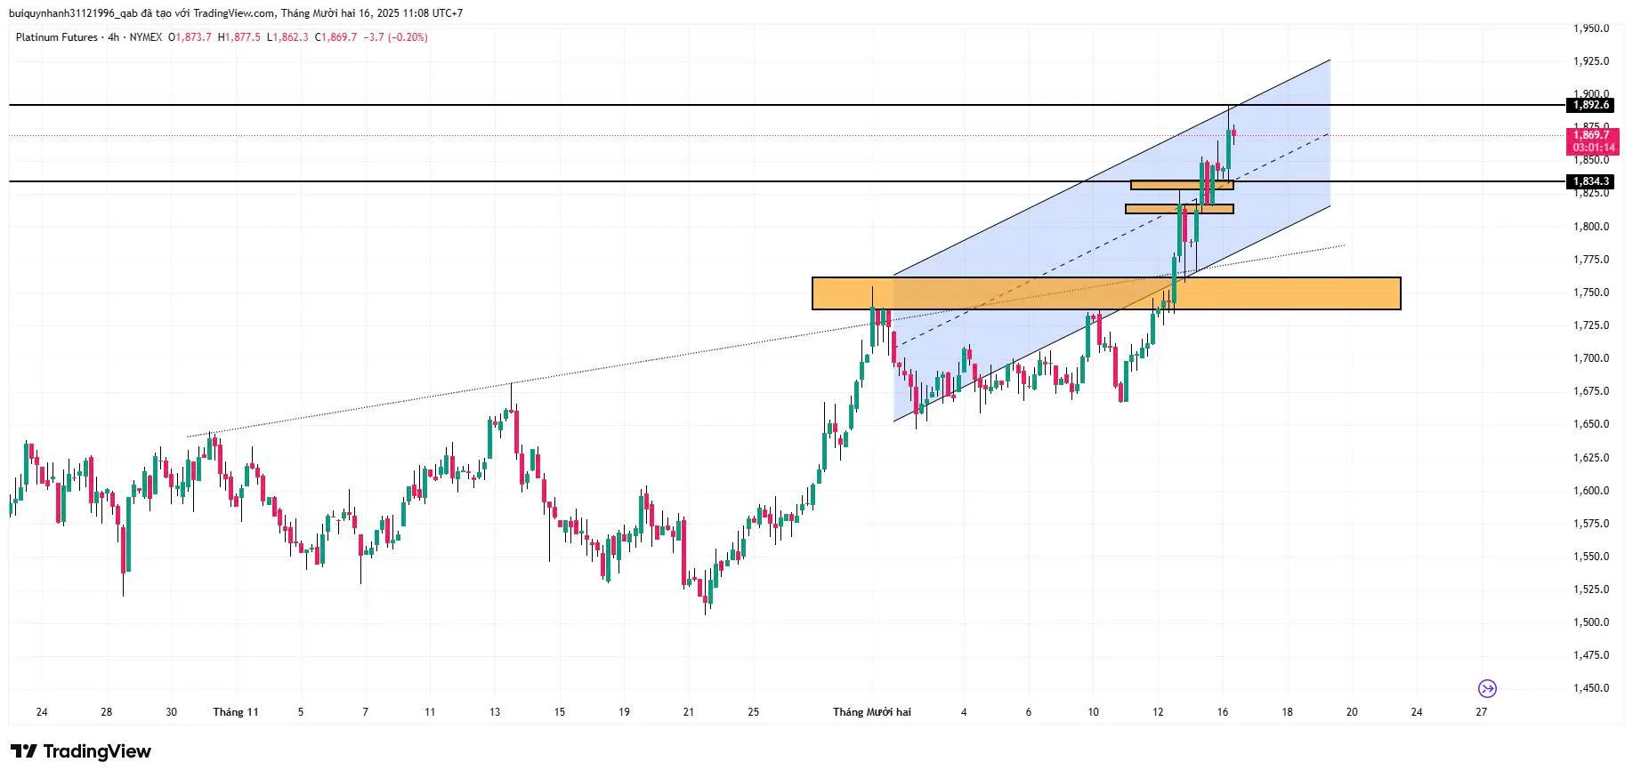This screenshot has width=1633, height=778.
Task: Click date 16 on the time axis
Action: pos(1223,712)
